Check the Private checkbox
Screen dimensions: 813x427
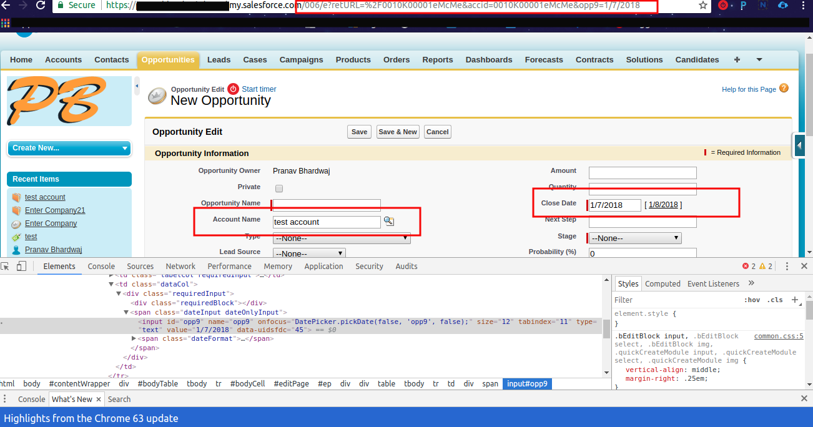click(x=279, y=188)
